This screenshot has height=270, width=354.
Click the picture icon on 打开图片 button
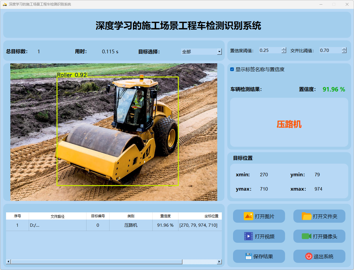click(248, 216)
